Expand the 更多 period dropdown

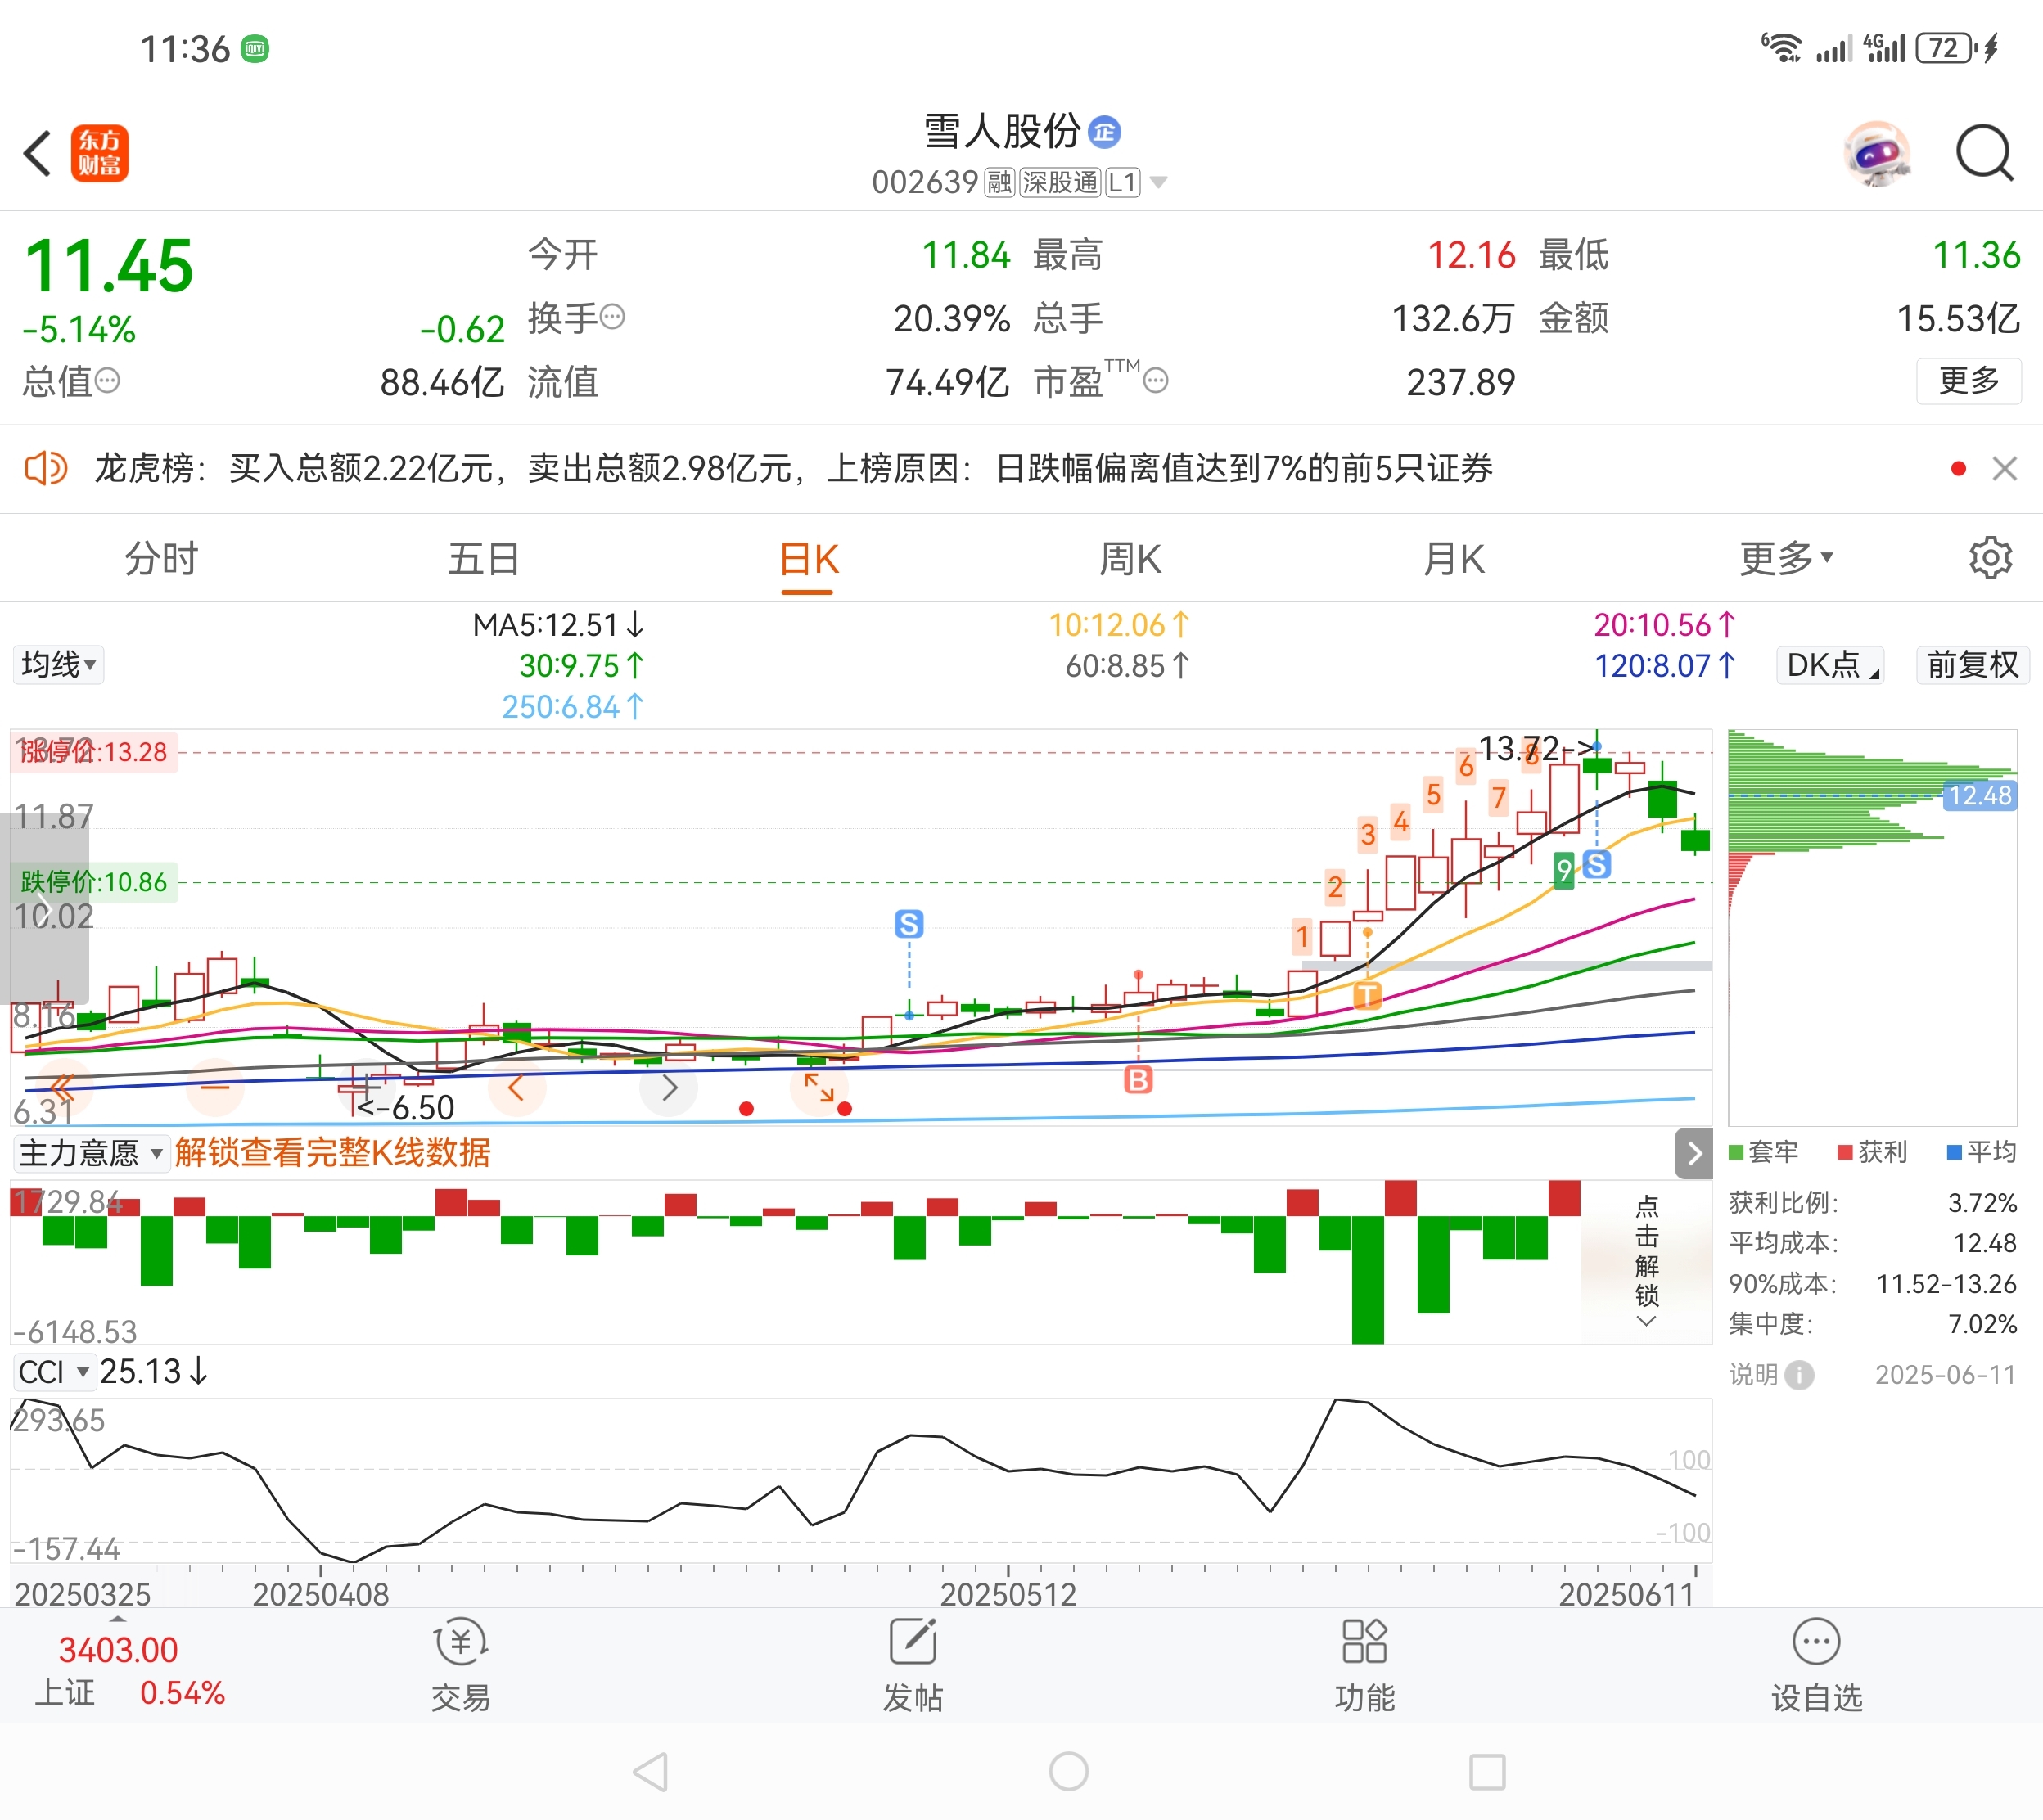pyautogui.click(x=1785, y=558)
